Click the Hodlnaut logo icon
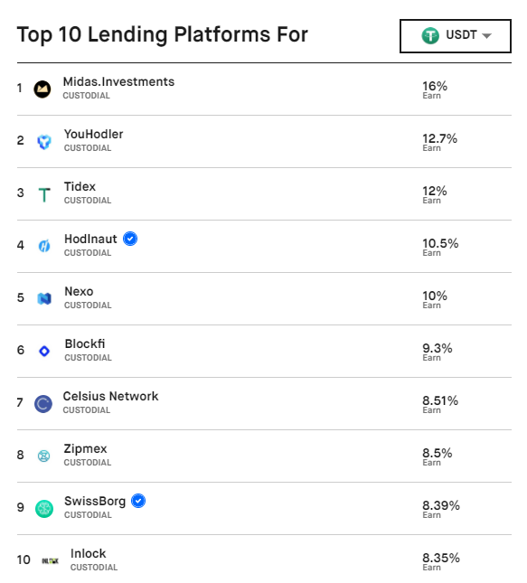Image resolution: width=527 pixels, height=583 pixels. 44,246
